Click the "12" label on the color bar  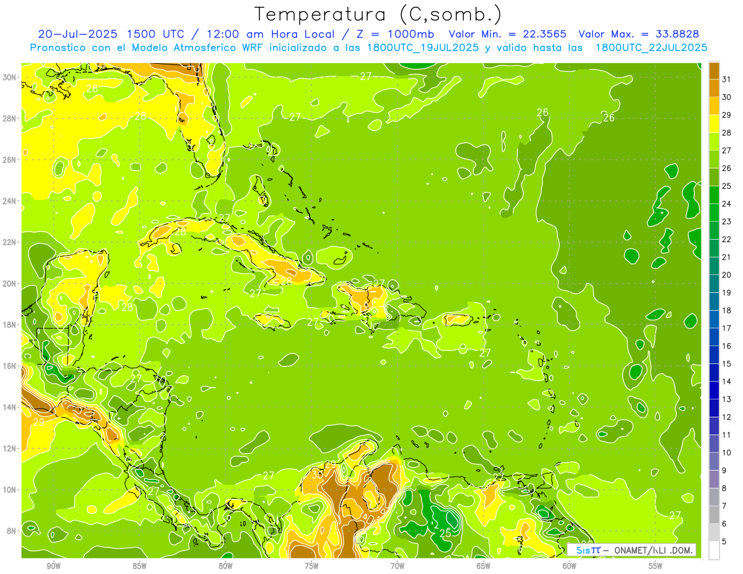(727, 417)
